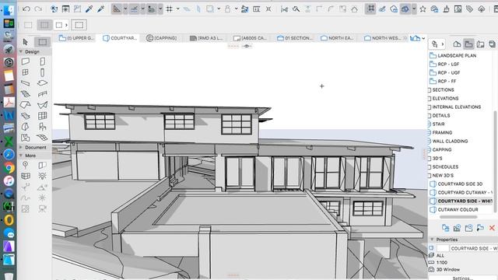Switch to the NORTH WES... elevation tab

[383, 38]
